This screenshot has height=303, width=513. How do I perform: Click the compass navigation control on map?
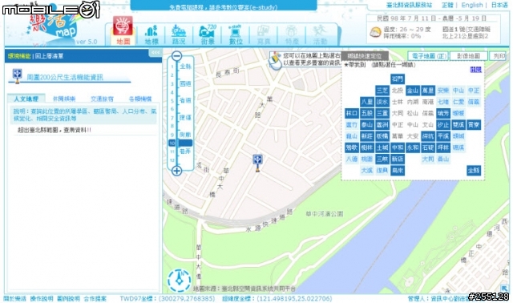tap(180, 281)
